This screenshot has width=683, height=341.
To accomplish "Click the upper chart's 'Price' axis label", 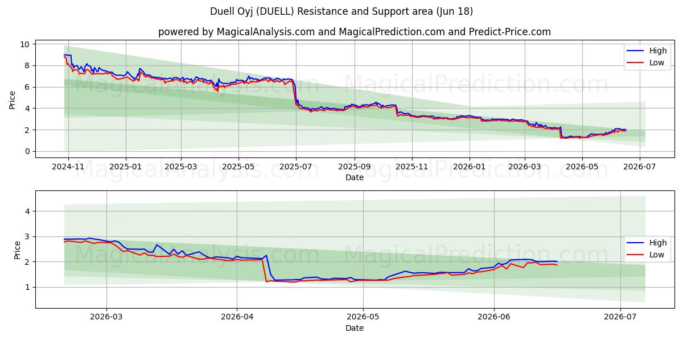I will tap(13, 100).
